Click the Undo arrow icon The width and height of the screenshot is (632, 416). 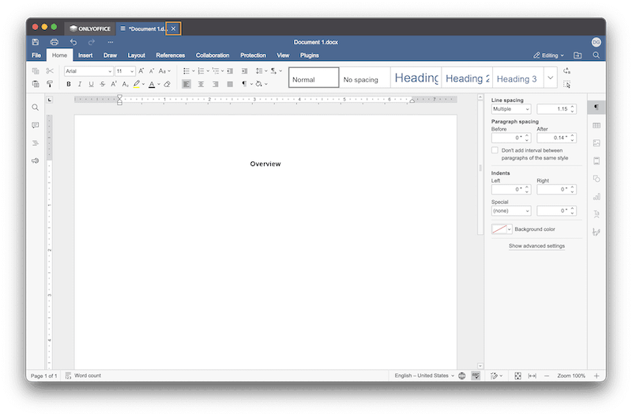[x=73, y=42]
